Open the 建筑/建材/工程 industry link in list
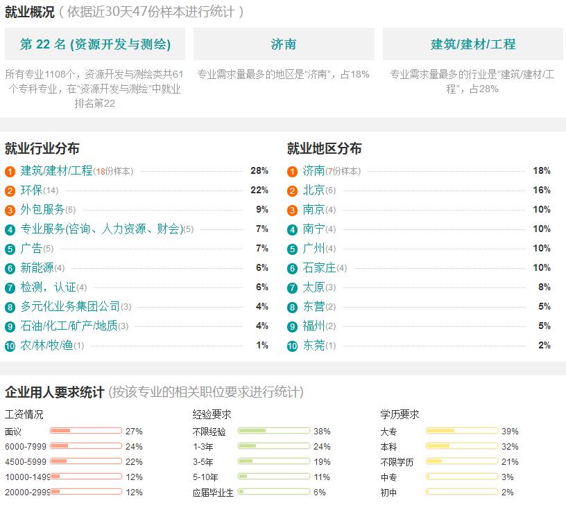 click(56, 170)
